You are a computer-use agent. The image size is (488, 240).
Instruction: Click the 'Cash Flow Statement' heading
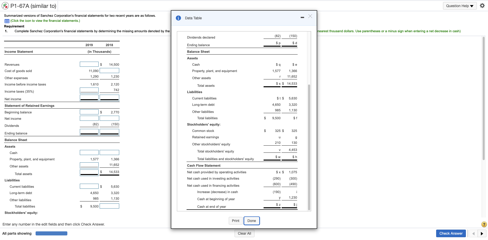[204, 166]
